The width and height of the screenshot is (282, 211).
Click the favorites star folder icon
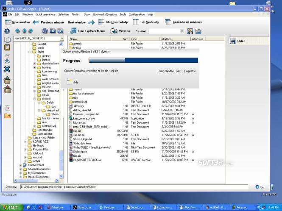point(60,31)
